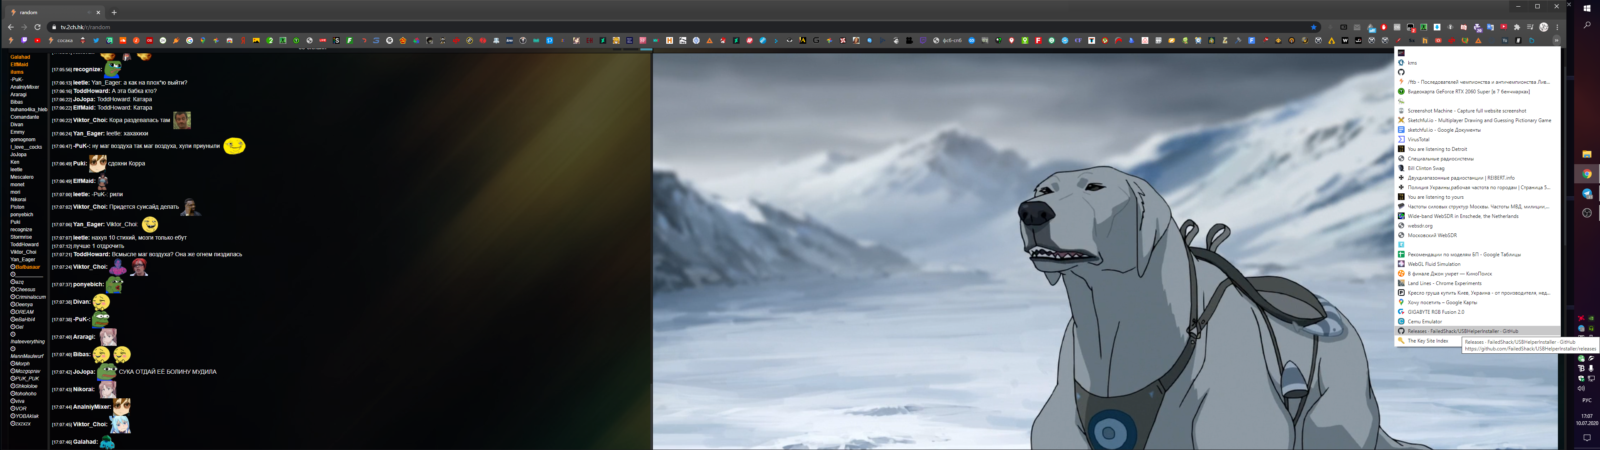Click user 'ElfMaid' in the user list
The image size is (1600, 450).
[19, 65]
